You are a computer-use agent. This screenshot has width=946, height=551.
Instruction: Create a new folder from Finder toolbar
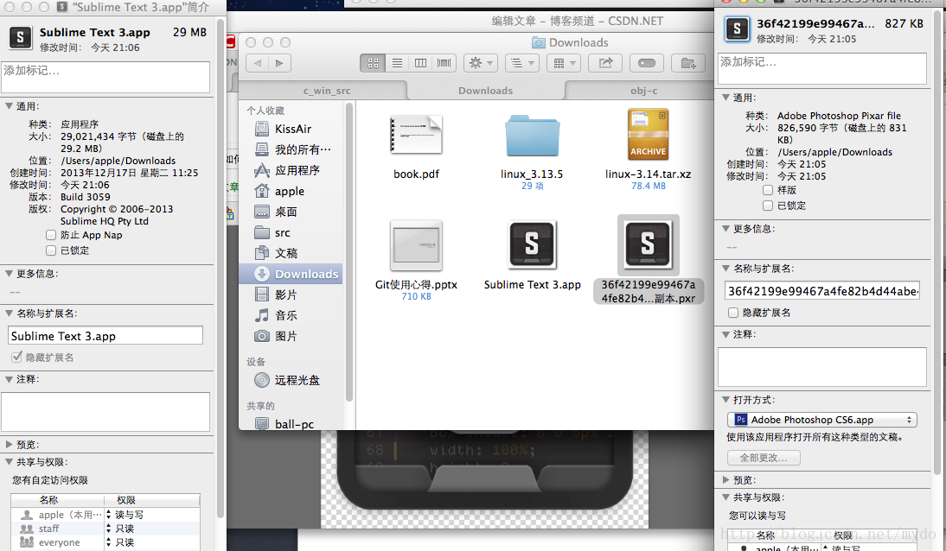coord(688,63)
